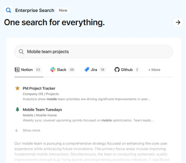Open the PM Project Tracker result
Image resolution: width=186 pixels, height=163 pixels.
[x=39, y=88]
